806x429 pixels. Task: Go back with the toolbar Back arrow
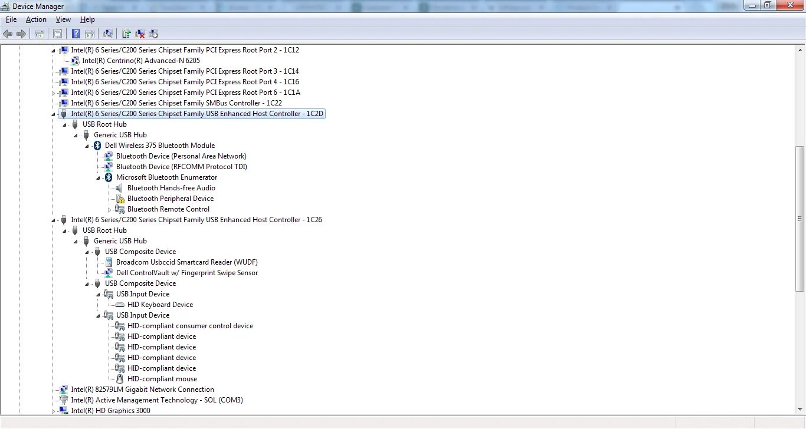pyautogui.click(x=8, y=34)
